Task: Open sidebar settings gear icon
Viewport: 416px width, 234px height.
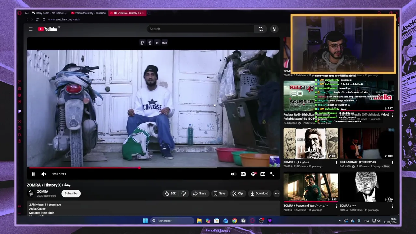Action: tap(19, 141)
